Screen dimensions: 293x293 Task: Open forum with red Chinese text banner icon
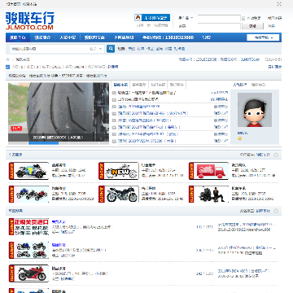28,226
